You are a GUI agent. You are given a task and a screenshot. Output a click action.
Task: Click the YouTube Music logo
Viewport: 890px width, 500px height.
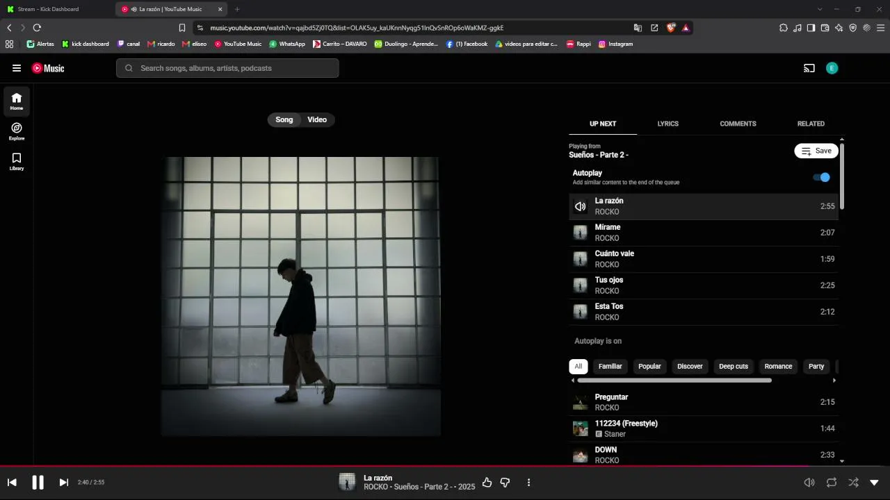click(x=48, y=68)
